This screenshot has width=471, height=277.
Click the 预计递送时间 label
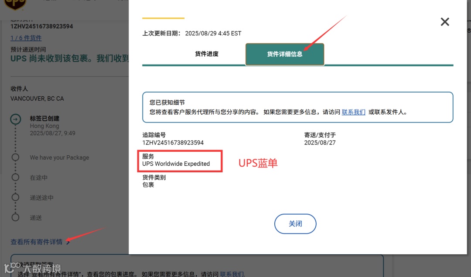28,50
